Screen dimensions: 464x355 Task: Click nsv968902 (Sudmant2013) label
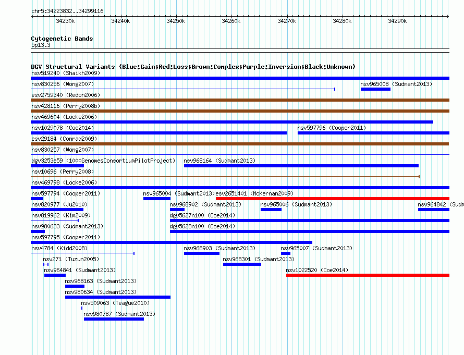tap(205, 204)
